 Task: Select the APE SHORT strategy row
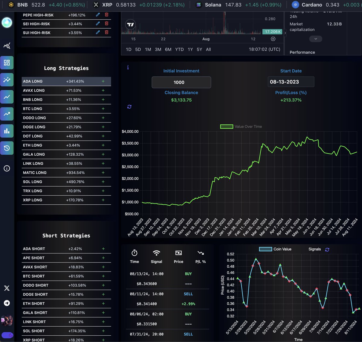pyautogui.click(x=66, y=258)
